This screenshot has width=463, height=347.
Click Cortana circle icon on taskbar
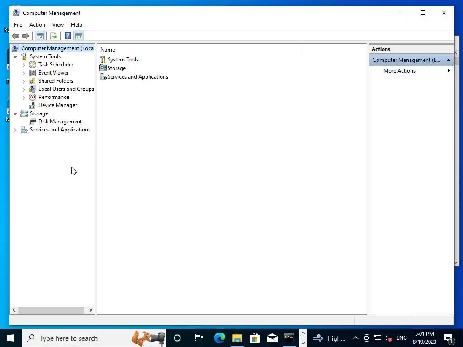pyautogui.click(x=177, y=338)
